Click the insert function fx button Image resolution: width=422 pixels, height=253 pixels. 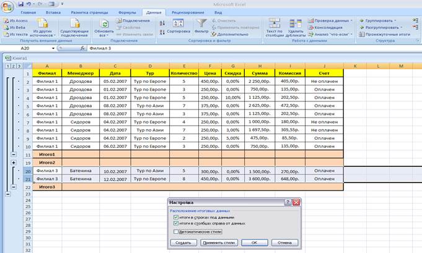coord(82,48)
